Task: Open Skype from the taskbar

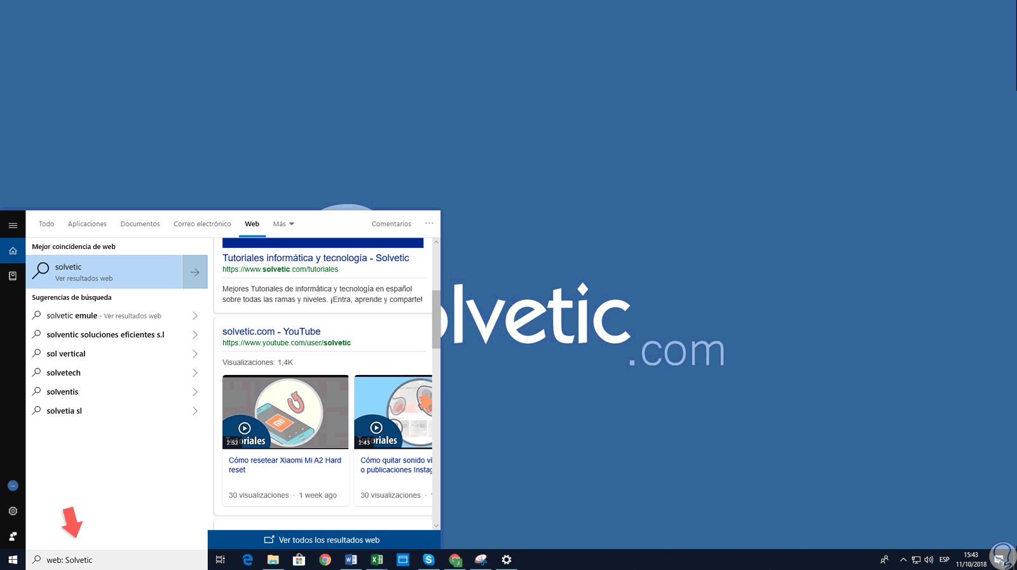Action: click(x=428, y=560)
